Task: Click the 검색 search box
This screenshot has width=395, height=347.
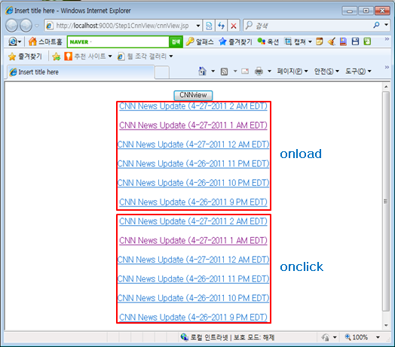Action: point(308,26)
